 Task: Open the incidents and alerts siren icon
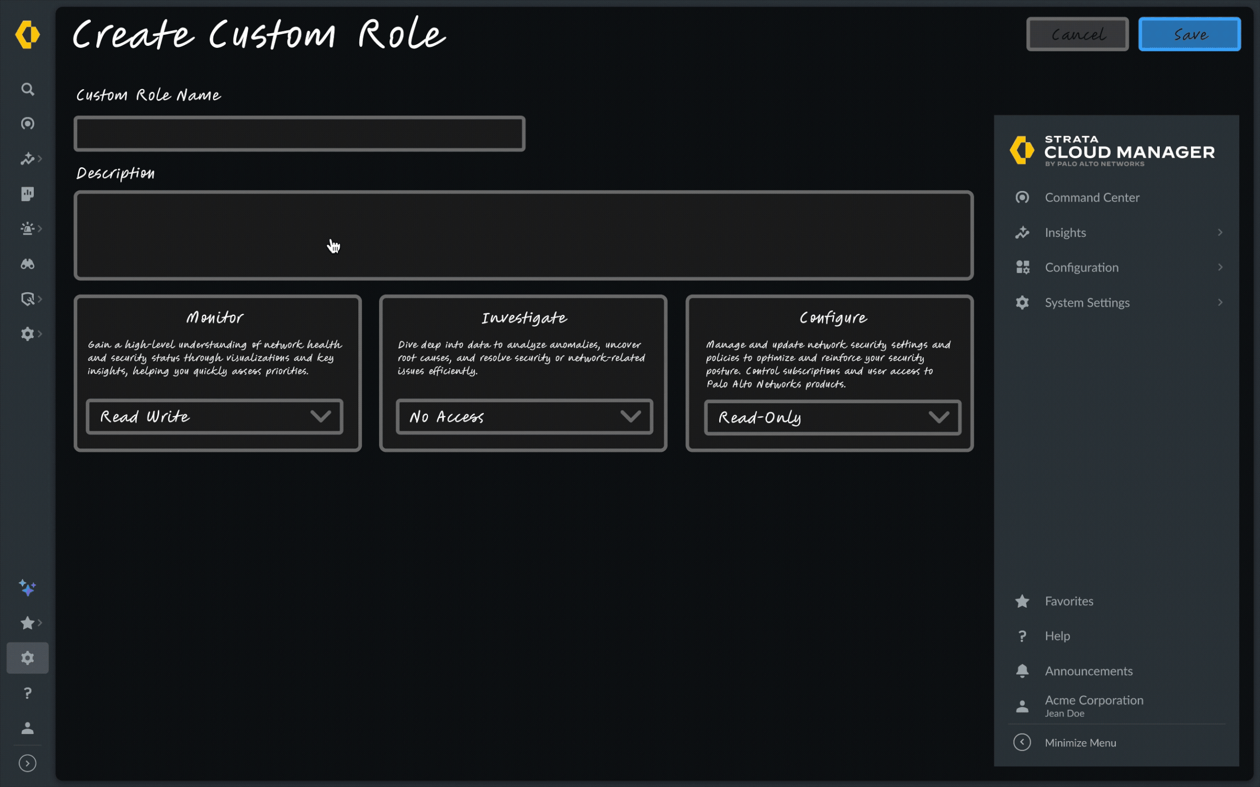click(28, 229)
